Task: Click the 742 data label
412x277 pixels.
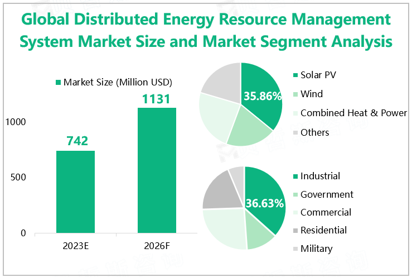Action: [75, 141]
